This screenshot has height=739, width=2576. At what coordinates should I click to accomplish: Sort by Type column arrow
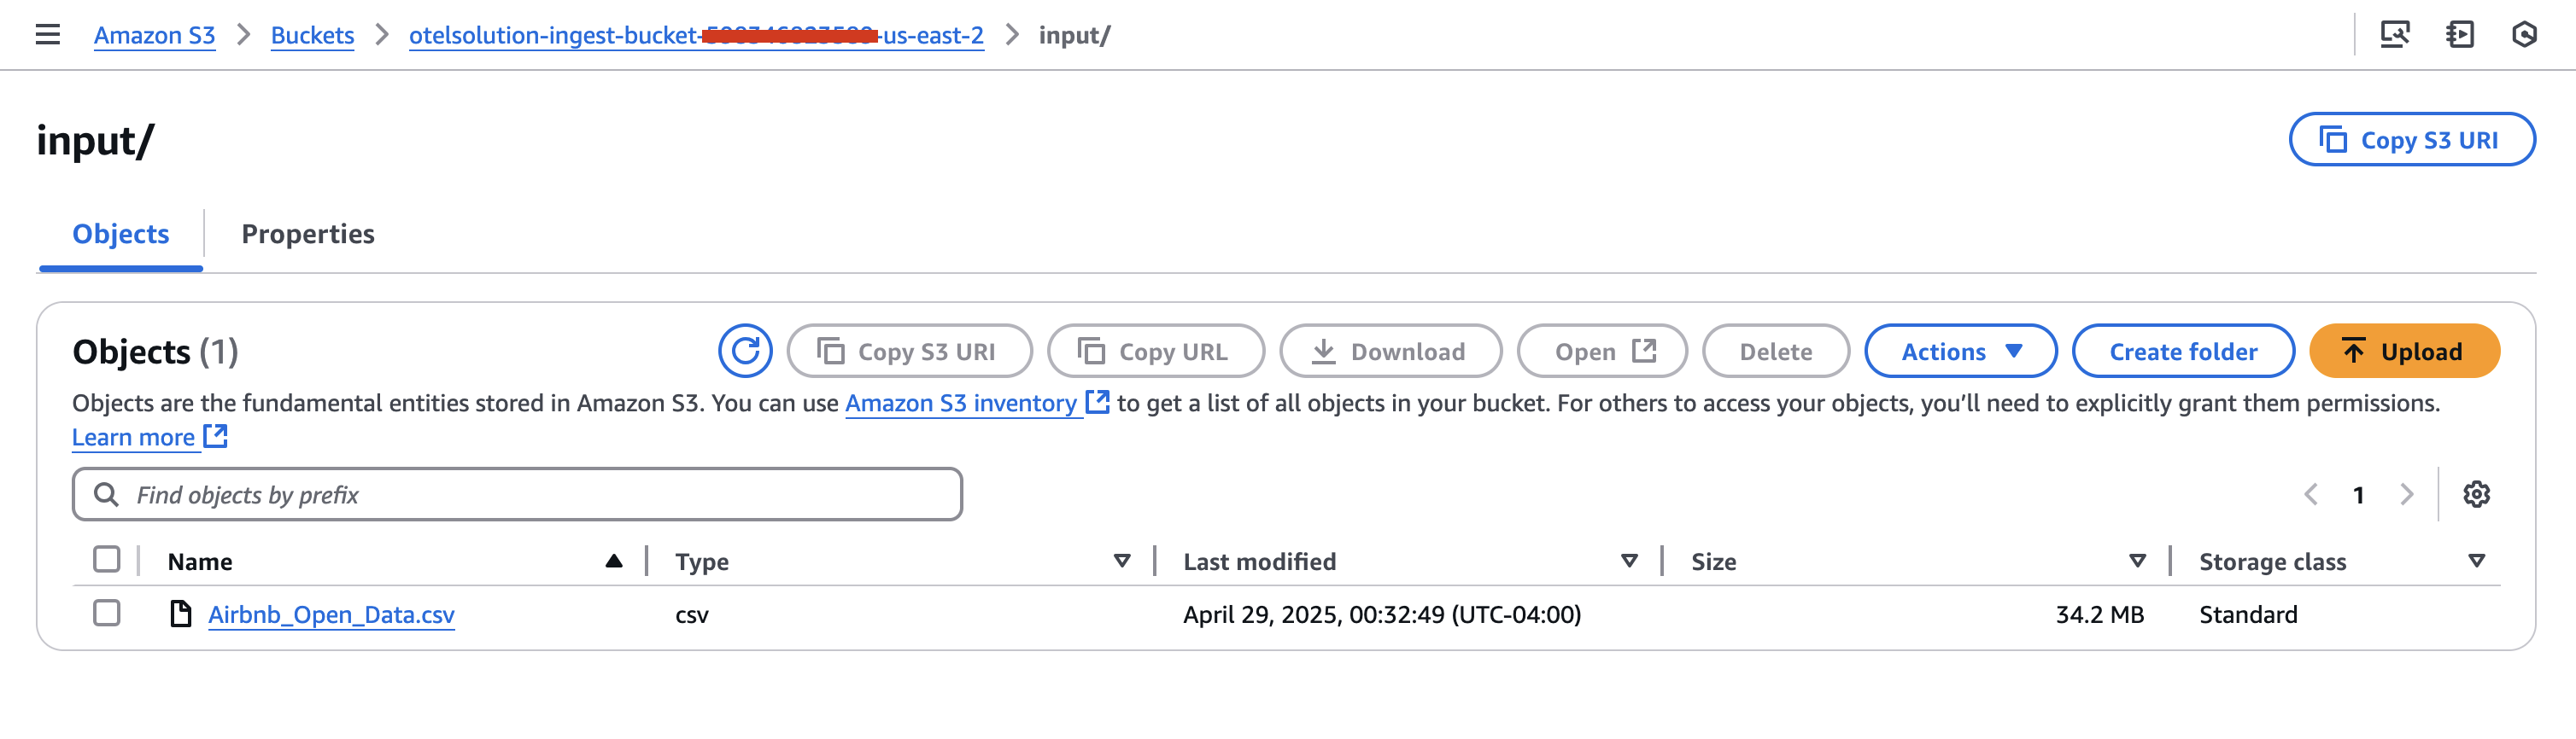point(1122,562)
